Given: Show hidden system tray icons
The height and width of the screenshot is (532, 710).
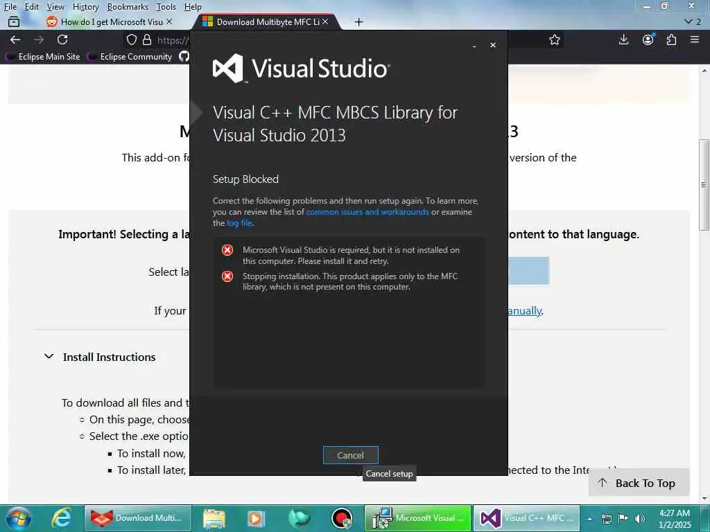Looking at the screenshot, I should (589, 519).
